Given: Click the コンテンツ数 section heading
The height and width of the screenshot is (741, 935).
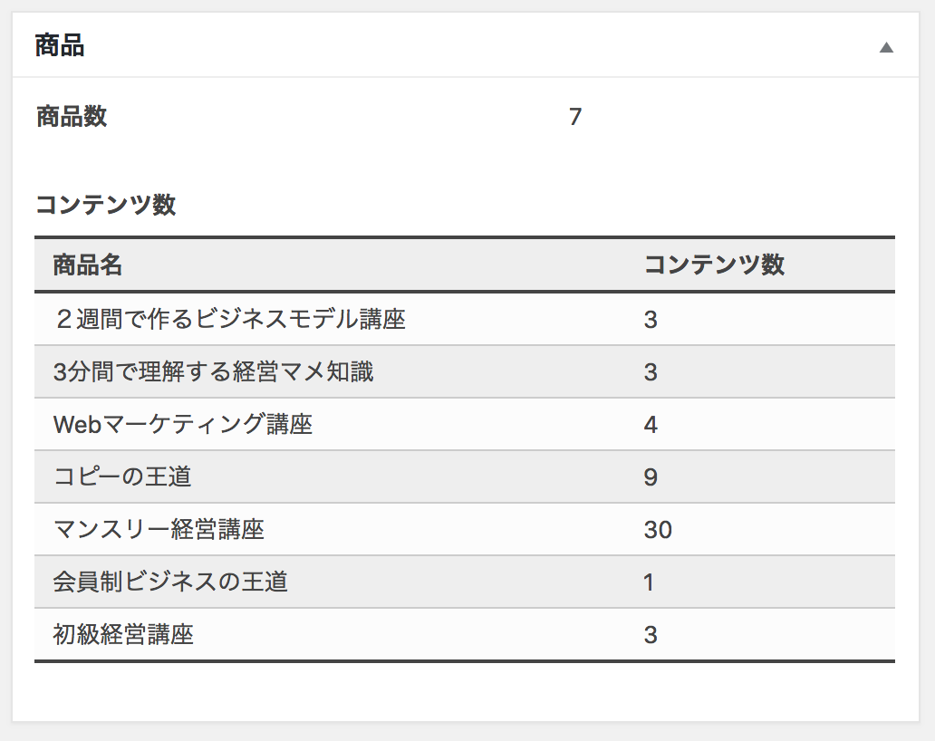Looking at the screenshot, I should click(x=105, y=205).
